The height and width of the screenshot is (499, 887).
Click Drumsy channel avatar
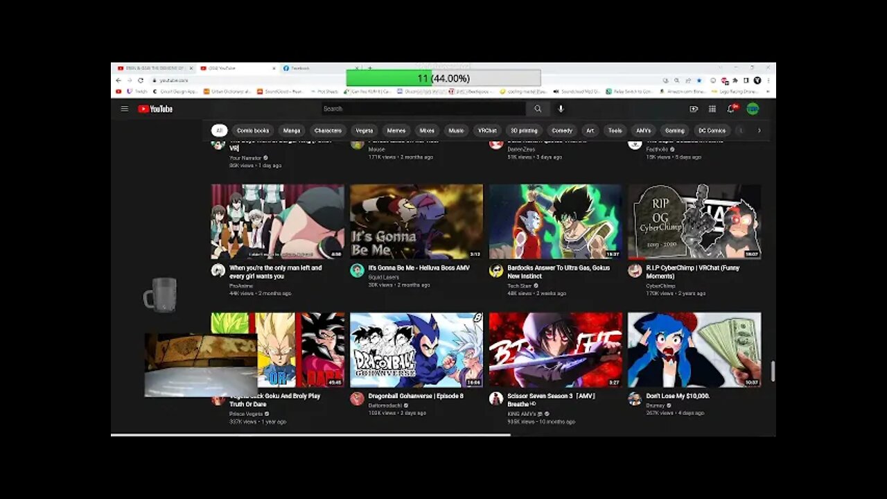635,399
